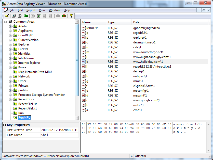Select the data c:\gdisk32.exe\1

[x=144, y=86]
